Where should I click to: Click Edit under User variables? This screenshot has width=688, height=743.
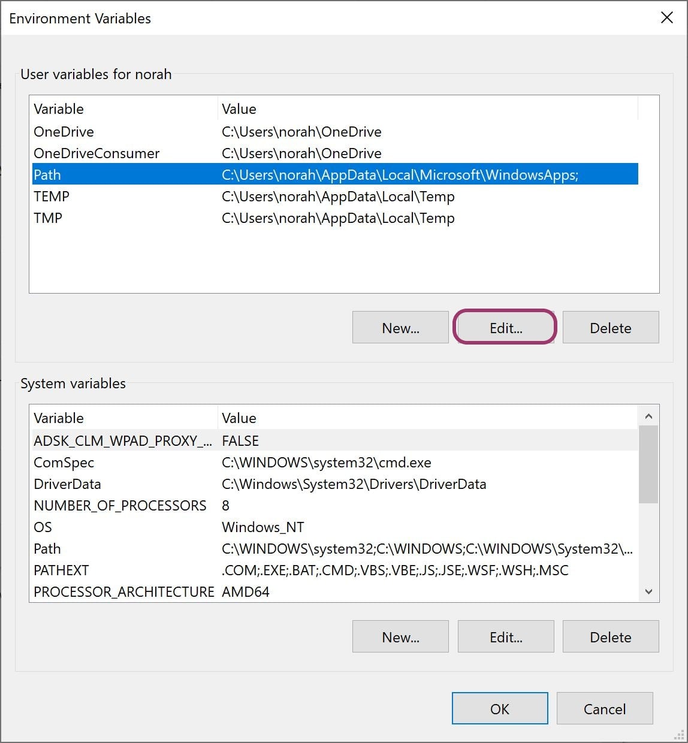coord(505,327)
